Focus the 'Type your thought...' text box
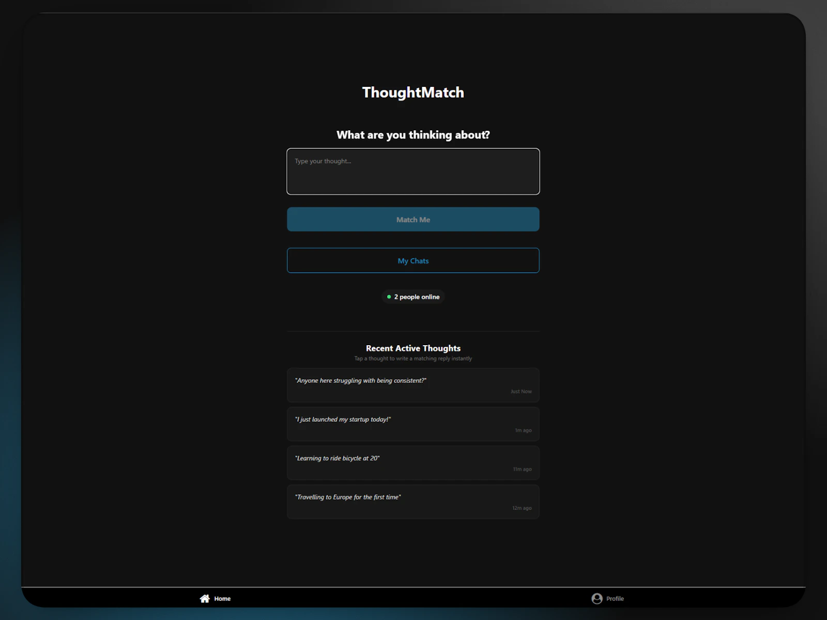 point(413,172)
